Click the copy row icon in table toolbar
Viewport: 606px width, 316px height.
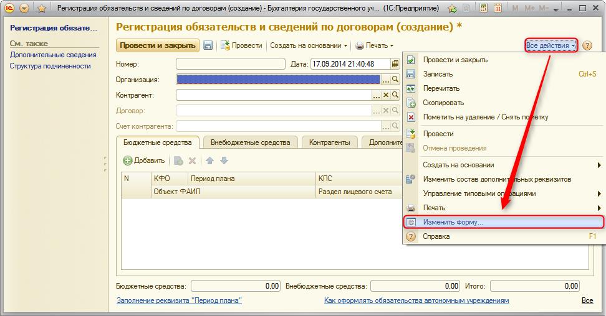pos(178,160)
